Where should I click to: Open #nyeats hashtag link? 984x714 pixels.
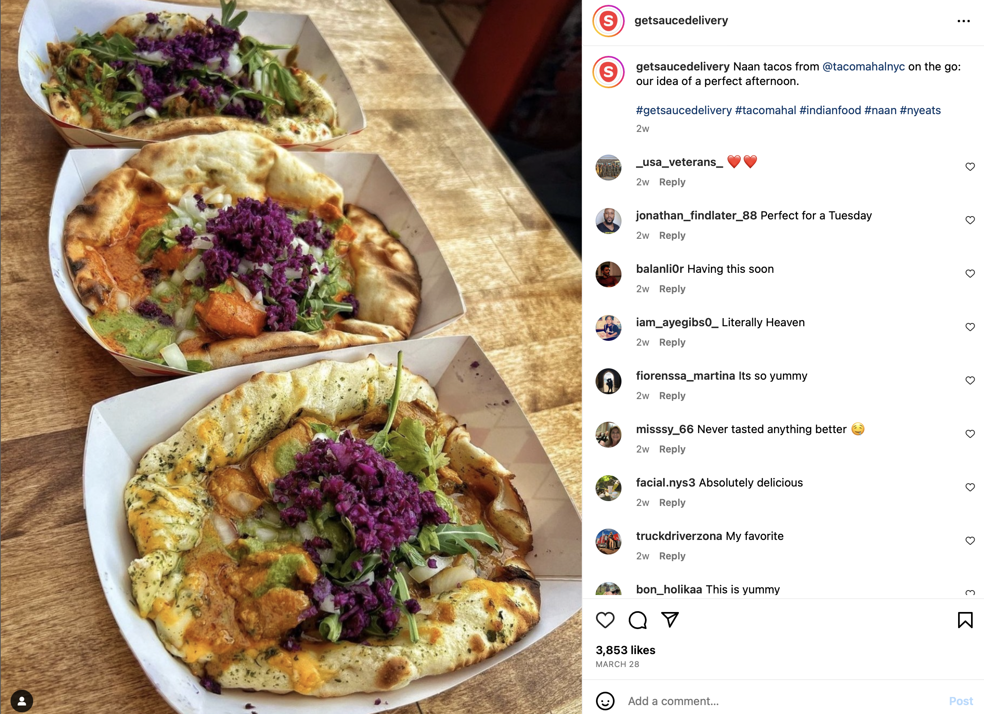pos(920,110)
